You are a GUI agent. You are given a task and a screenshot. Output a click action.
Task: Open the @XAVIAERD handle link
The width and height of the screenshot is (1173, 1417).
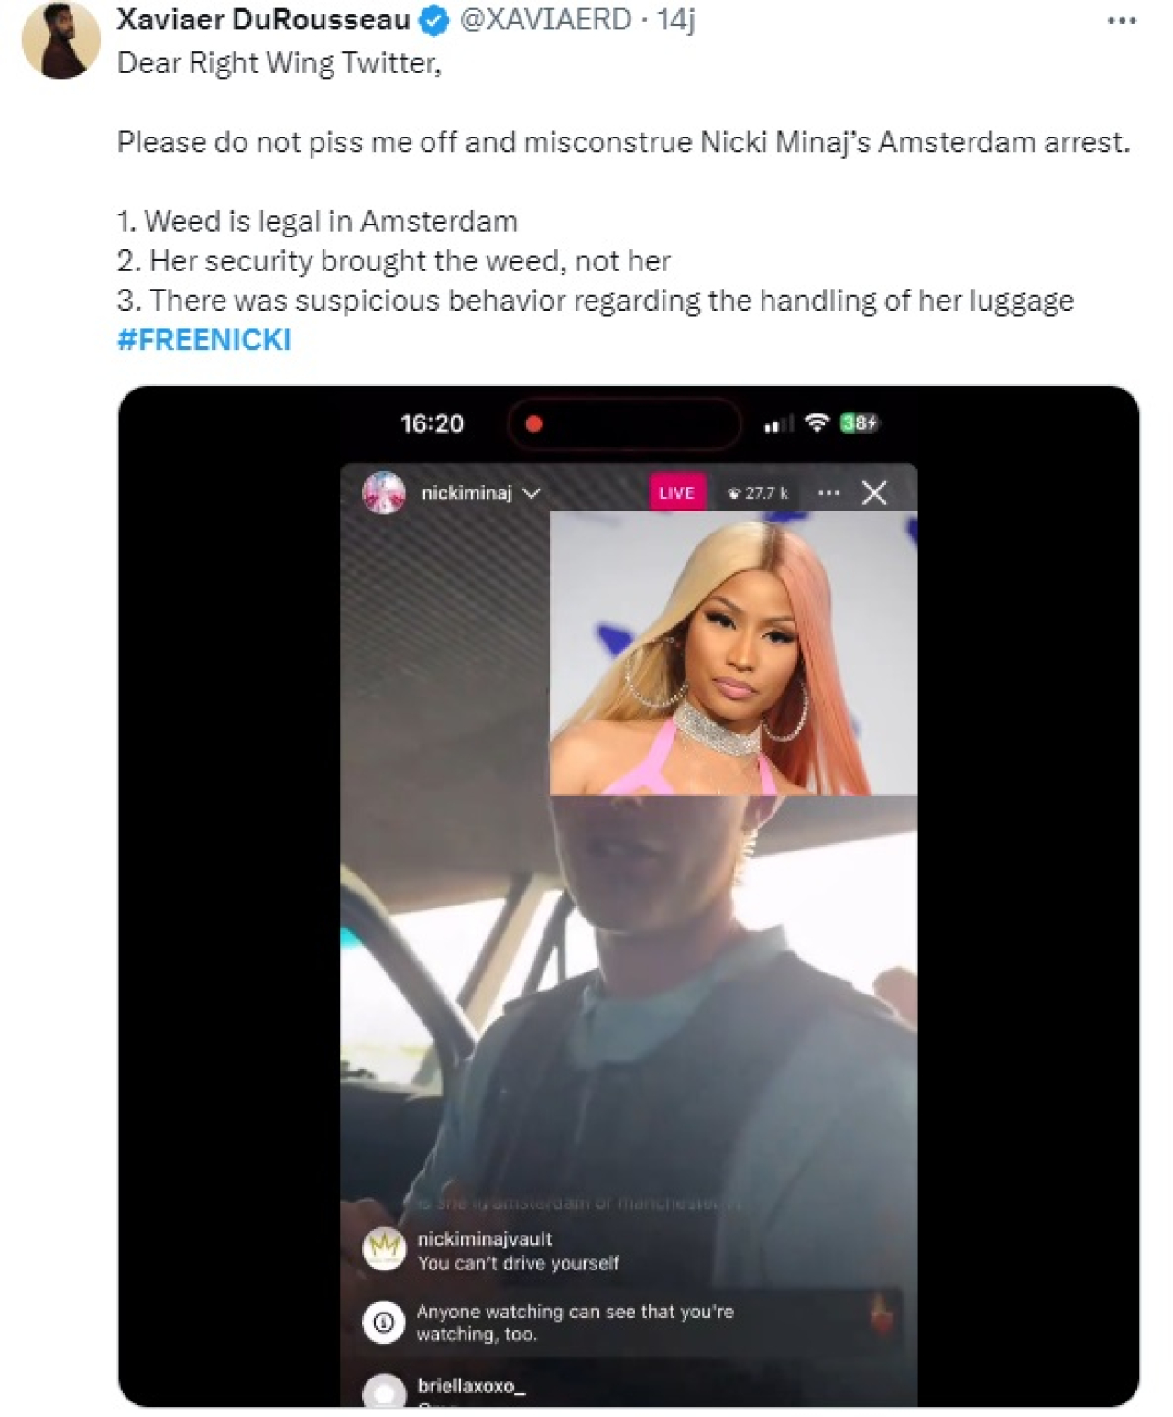[x=545, y=19]
